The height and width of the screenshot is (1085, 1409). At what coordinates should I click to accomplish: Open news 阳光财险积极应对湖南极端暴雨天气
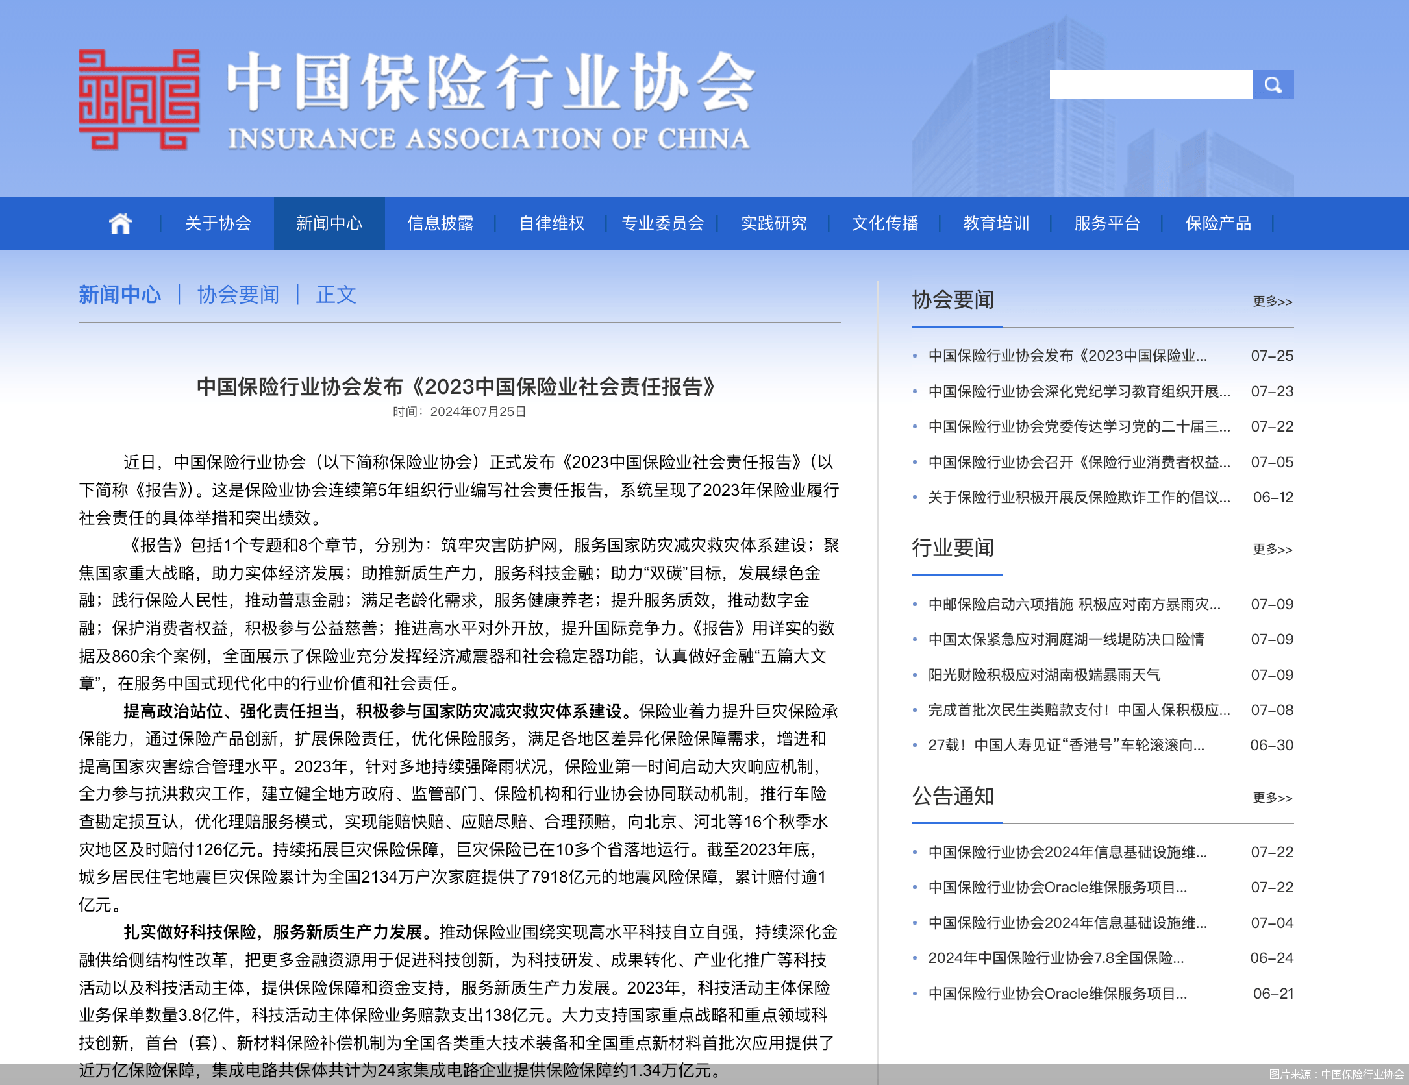(x=1044, y=675)
